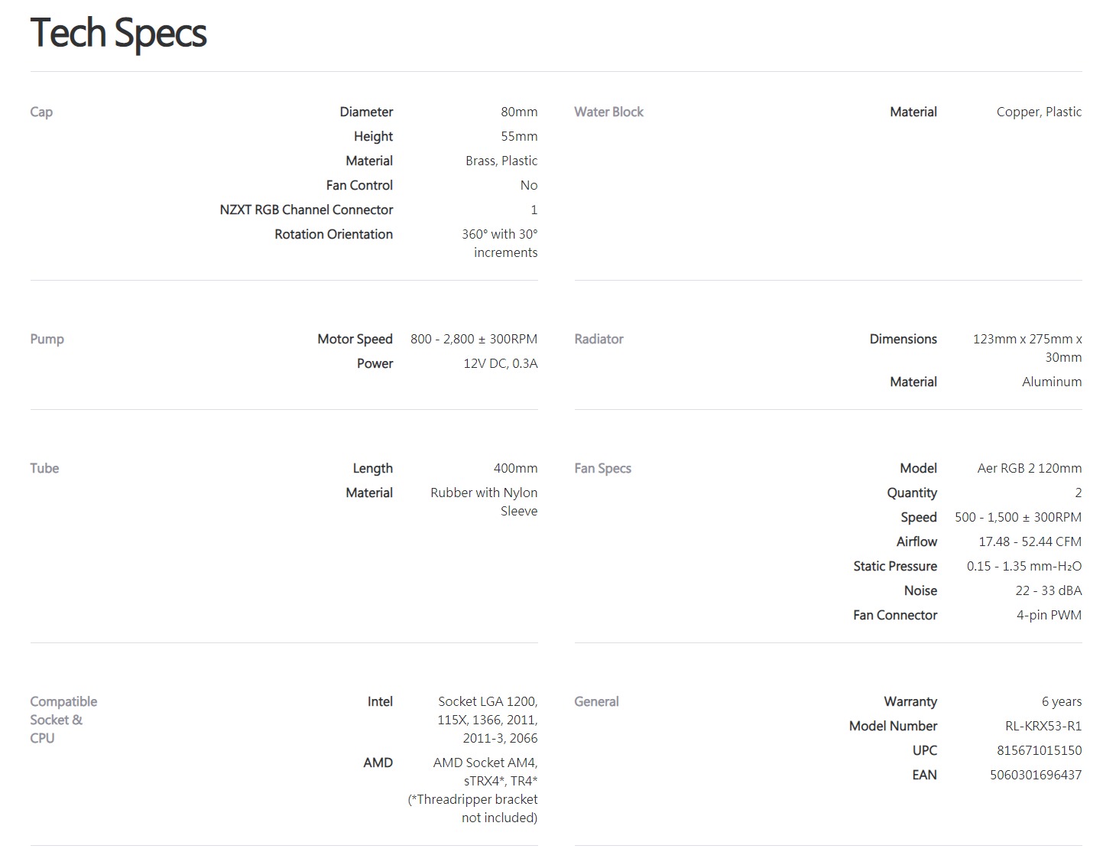The height and width of the screenshot is (852, 1116).
Task: Click the EAN value 5060301696437
Action: [x=1035, y=775]
